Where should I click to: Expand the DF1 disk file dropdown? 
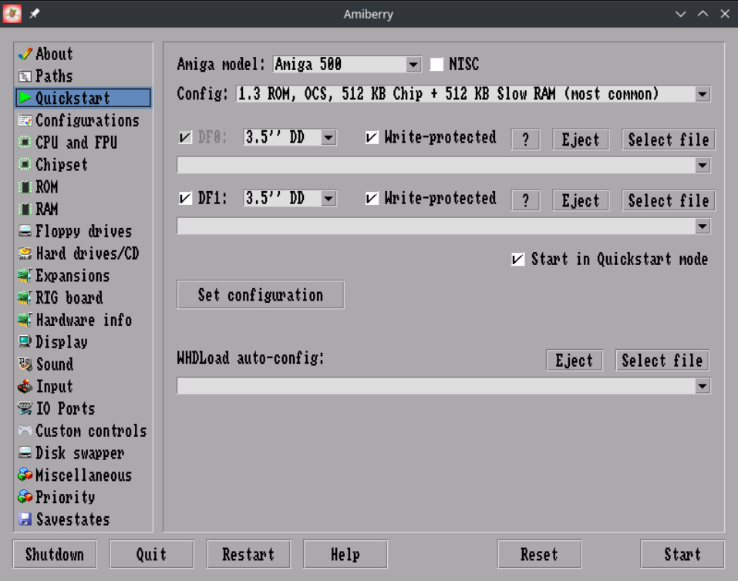[703, 227]
